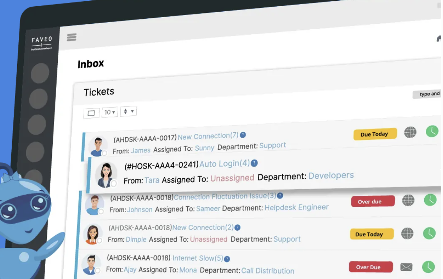
Task: Click help icon beside New Connection(7)
Action: [x=243, y=135]
